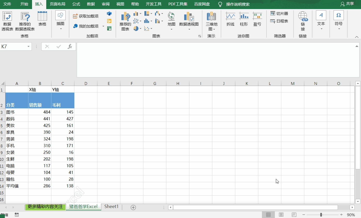
Task: Click the Name Box showing K7
Action: point(13,47)
